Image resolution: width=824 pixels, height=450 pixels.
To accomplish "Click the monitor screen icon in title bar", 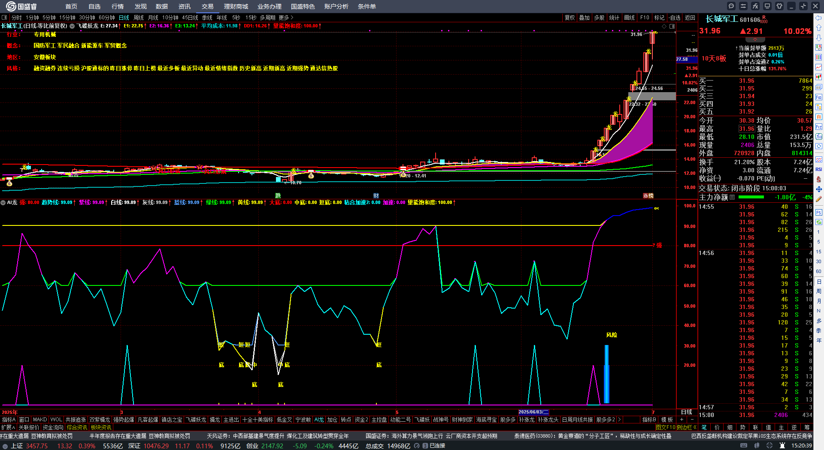I will [767, 6].
